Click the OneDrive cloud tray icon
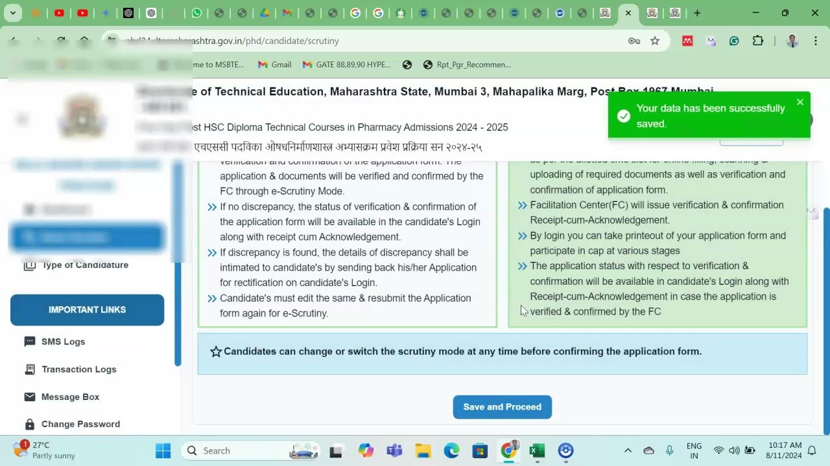The height and width of the screenshot is (466, 830). [649, 450]
